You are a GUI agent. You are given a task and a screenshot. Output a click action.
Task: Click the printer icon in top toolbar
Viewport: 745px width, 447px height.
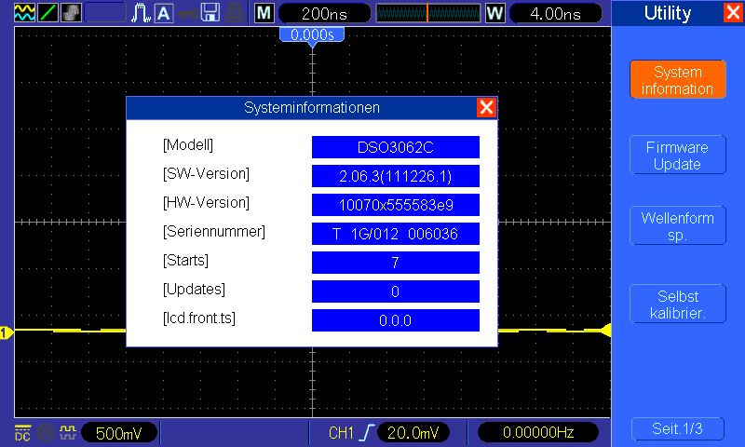pos(235,13)
